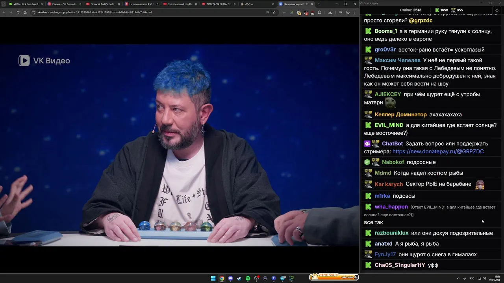The width and height of the screenshot is (504, 283).
Task: Close the active Натальная карта tab
Action: (x=312, y=4)
